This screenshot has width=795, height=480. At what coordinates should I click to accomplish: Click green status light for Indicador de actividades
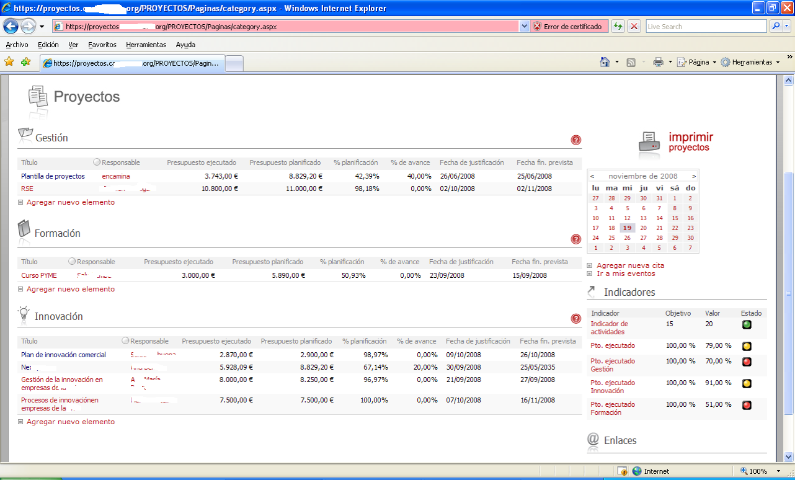click(747, 324)
